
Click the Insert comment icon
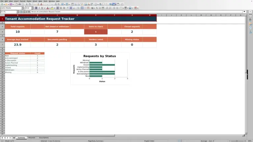(103, 4)
